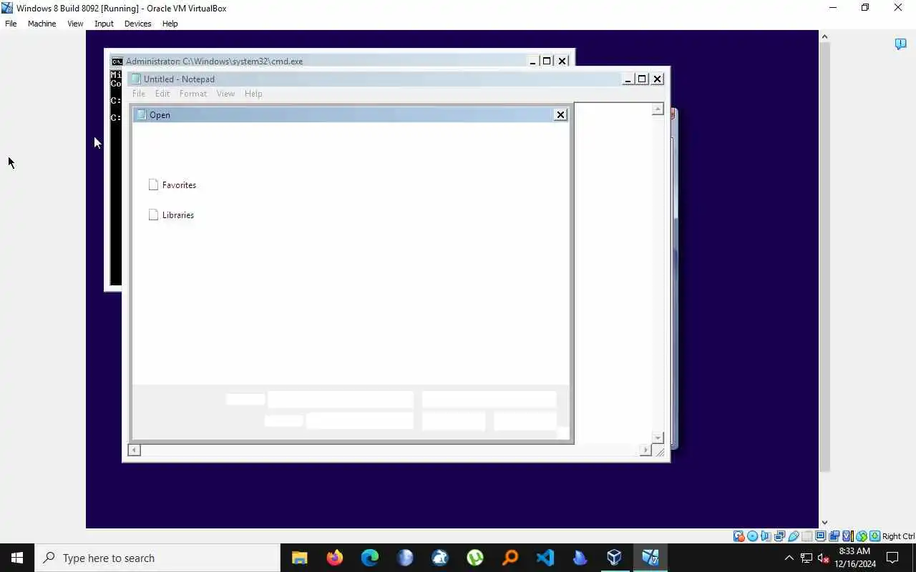This screenshot has width=916, height=572.
Task: Maximize the Notepad window
Action: click(642, 79)
